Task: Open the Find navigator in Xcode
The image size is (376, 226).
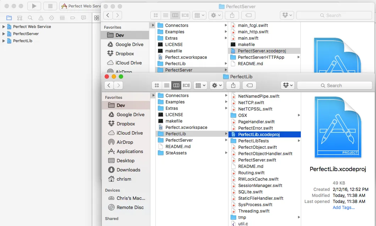Action: pyautogui.click(x=30, y=18)
